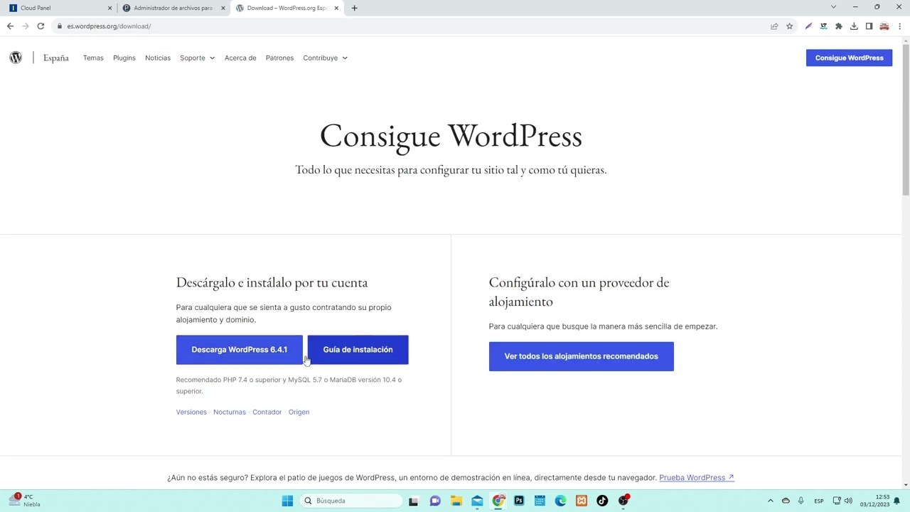Open the chat/Teams icon in the taskbar
Screen dimensions: 910x512
pos(435,501)
